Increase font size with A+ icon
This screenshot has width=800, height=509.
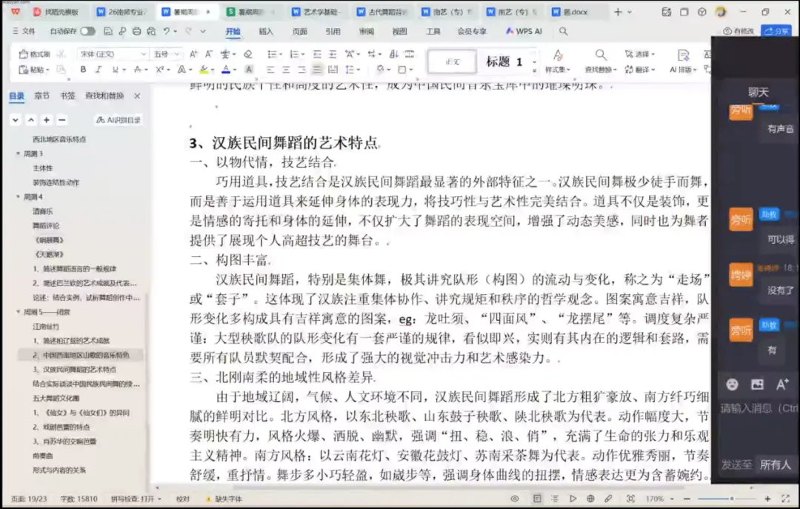click(x=193, y=54)
